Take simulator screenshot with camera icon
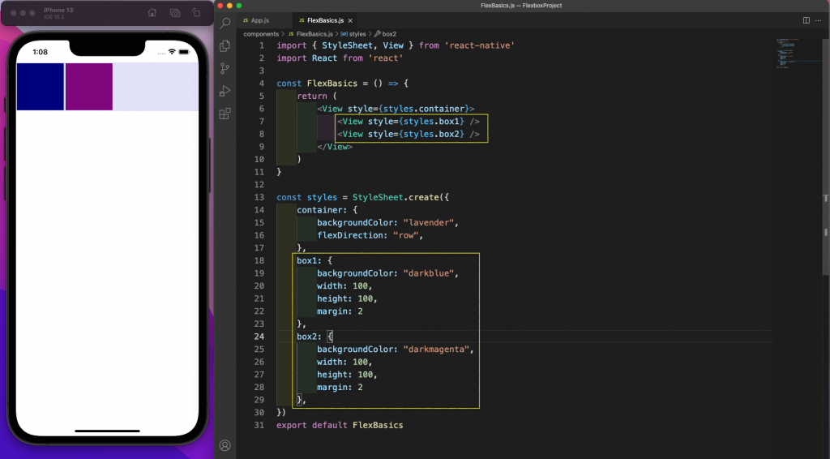The width and height of the screenshot is (830, 459). [x=175, y=13]
